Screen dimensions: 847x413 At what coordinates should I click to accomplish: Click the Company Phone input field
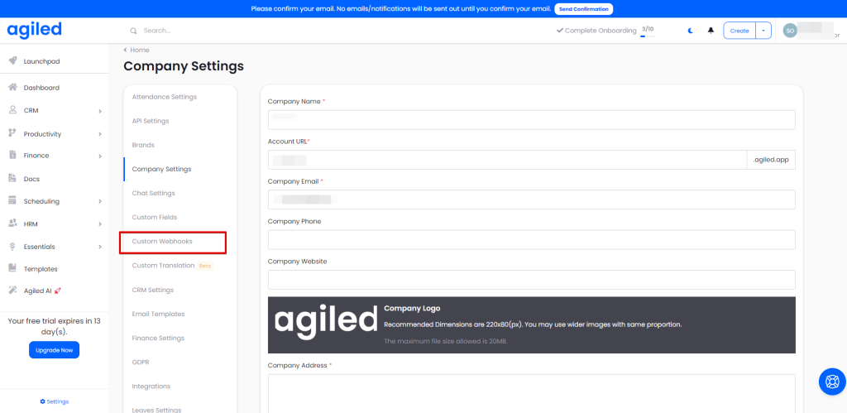point(531,240)
